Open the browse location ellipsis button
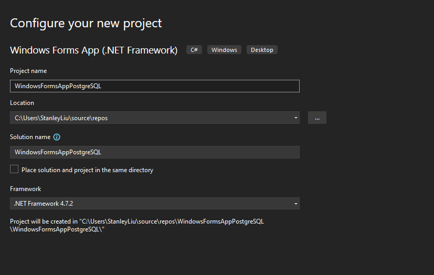The width and height of the screenshot is (434, 275). click(x=317, y=118)
